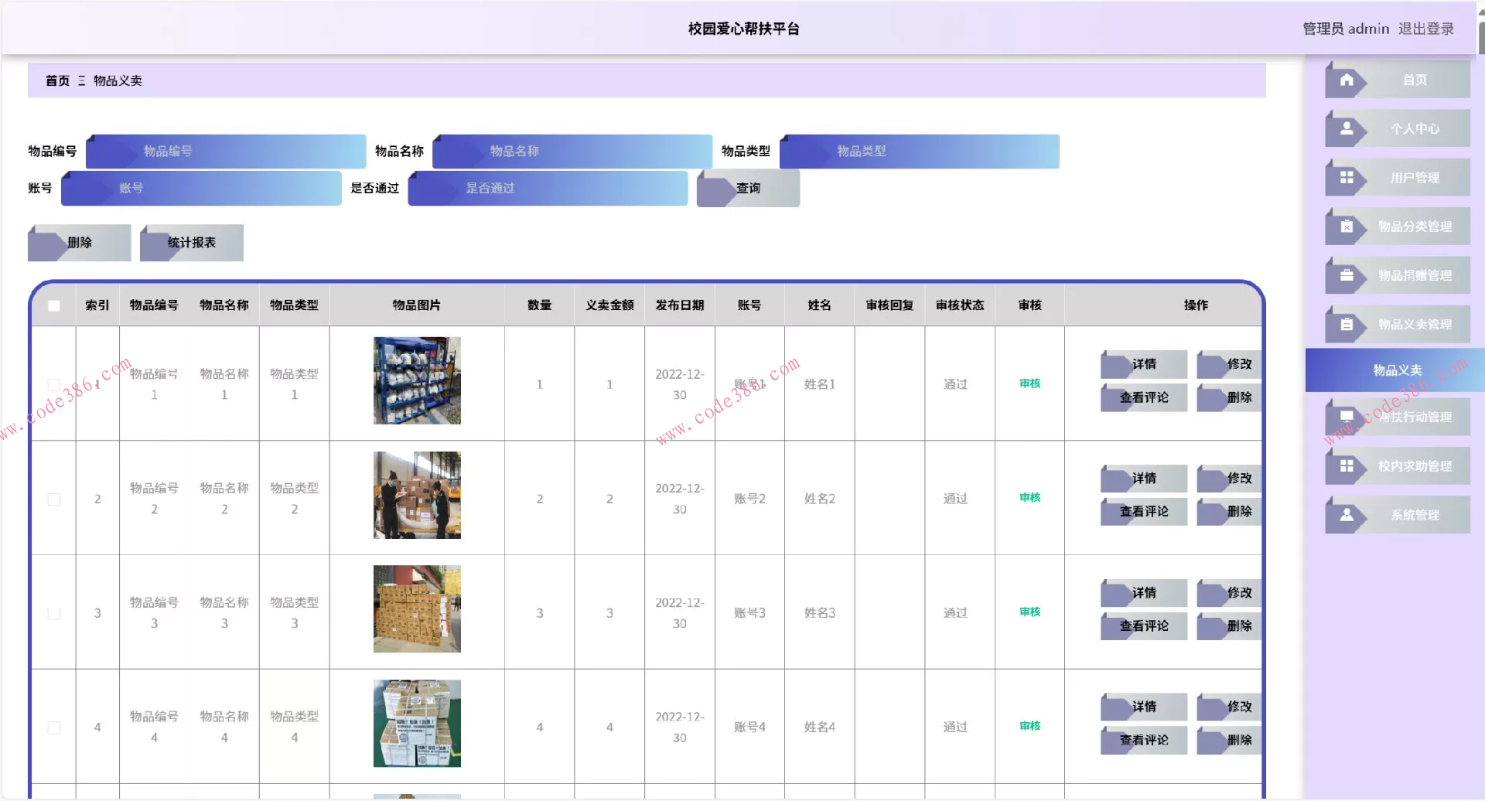Toggle the select-all checkbox in table header
The height and width of the screenshot is (801, 1485).
tap(54, 305)
